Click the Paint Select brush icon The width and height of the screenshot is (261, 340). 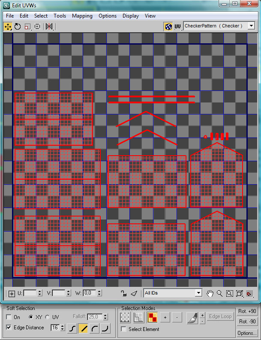click(192, 318)
